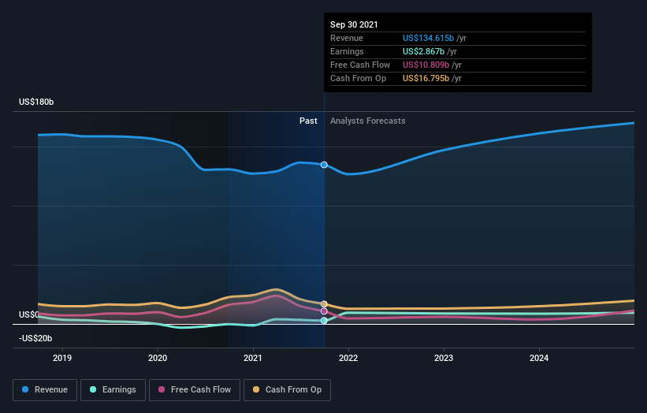
Task: Click the US$134.615b revenue value
Action: [428, 38]
